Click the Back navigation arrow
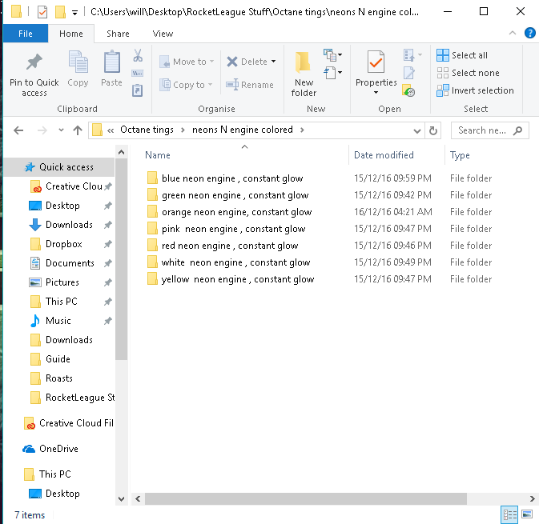The image size is (539, 524). [x=18, y=130]
